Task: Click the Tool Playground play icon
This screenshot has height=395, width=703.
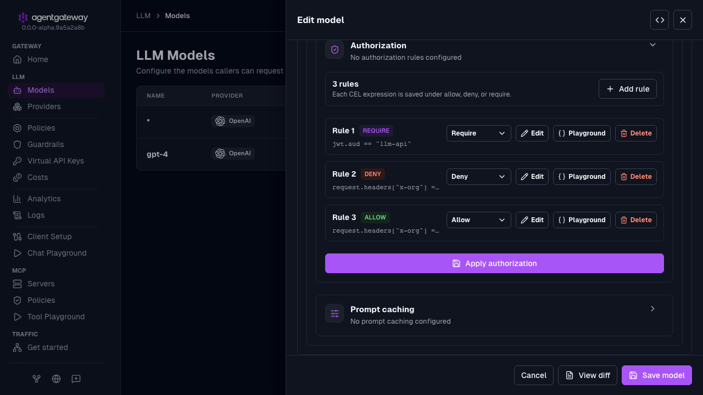Action: pos(17,317)
